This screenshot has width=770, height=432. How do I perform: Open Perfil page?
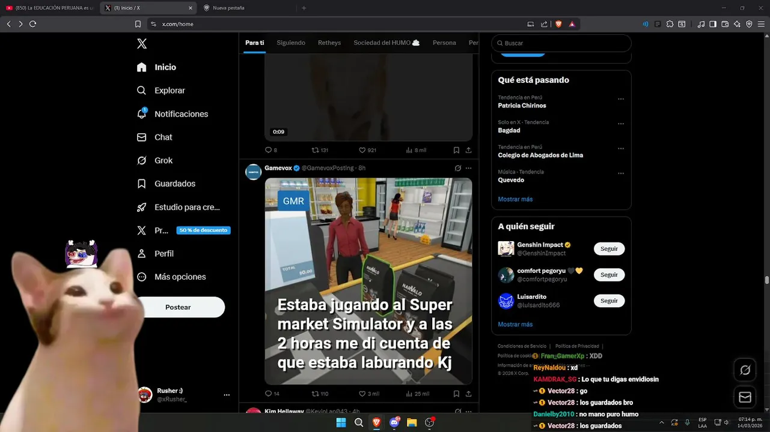(155, 254)
